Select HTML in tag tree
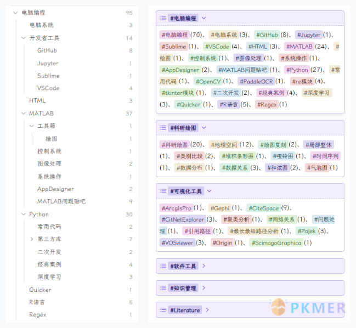356x328 pixels. point(37,100)
